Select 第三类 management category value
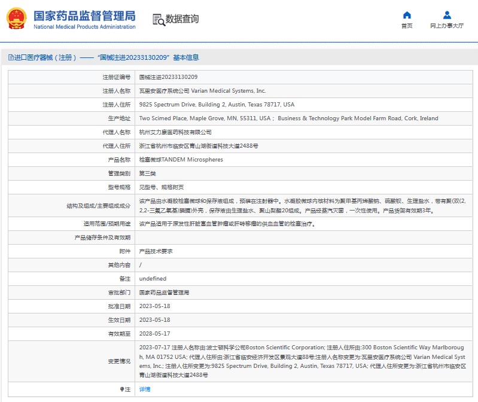 click(148, 173)
